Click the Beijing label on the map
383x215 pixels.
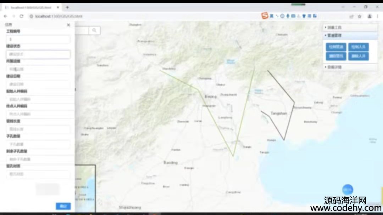click(x=211, y=97)
